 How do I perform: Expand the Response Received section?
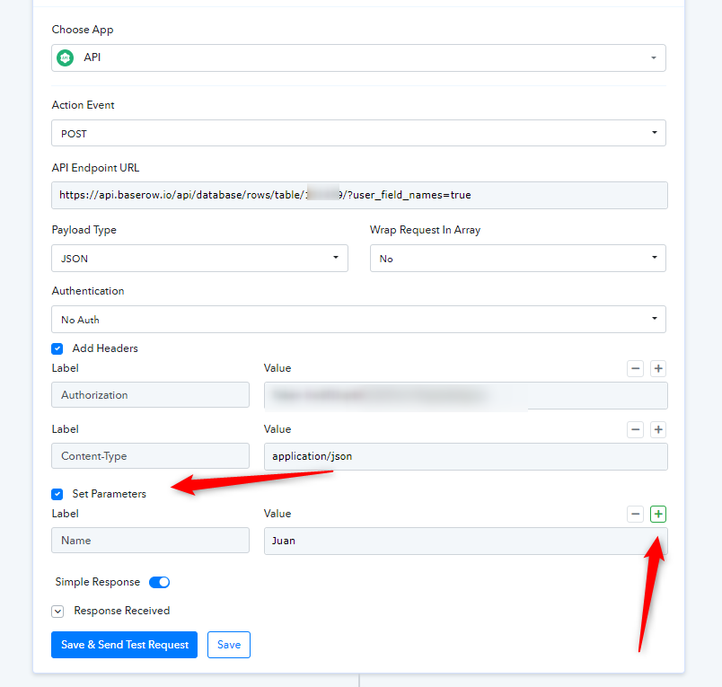pyautogui.click(x=57, y=612)
